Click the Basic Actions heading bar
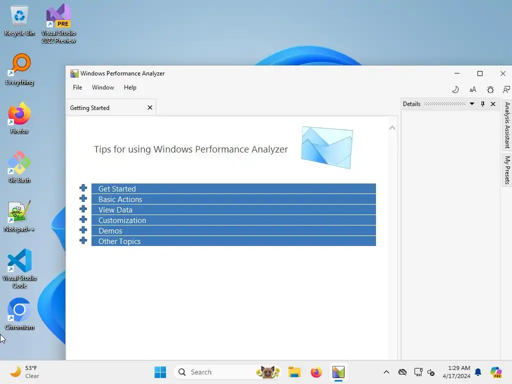512x384 pixels. (x=233, y=199)
